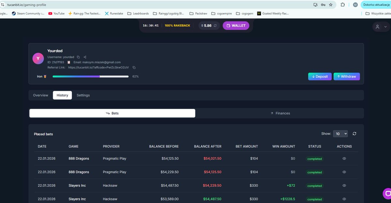View details of the +$1228.5 win bet
The width and height of the screenshot is (391, 203).
click(x=344, y=199)
